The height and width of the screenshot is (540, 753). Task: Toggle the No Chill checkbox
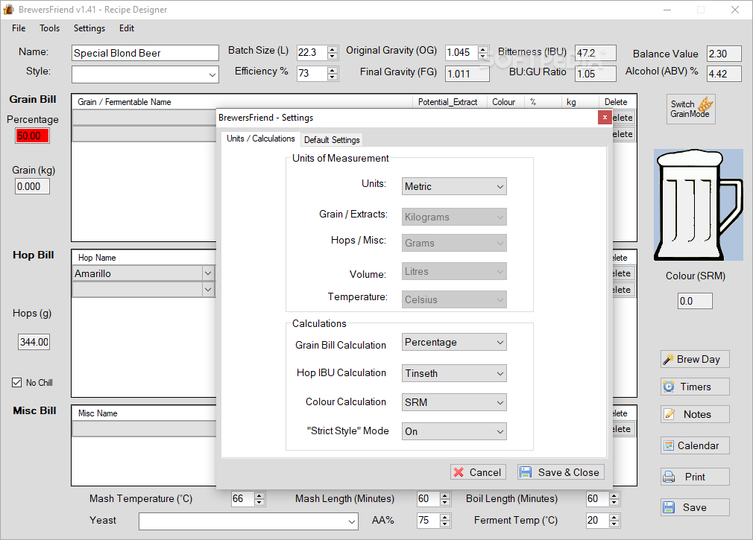[x=17, y=383]
